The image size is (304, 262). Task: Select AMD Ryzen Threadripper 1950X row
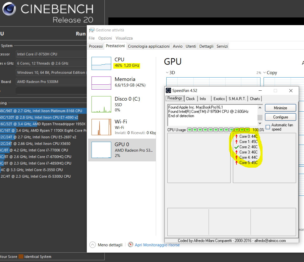click(x=43, y=124)
